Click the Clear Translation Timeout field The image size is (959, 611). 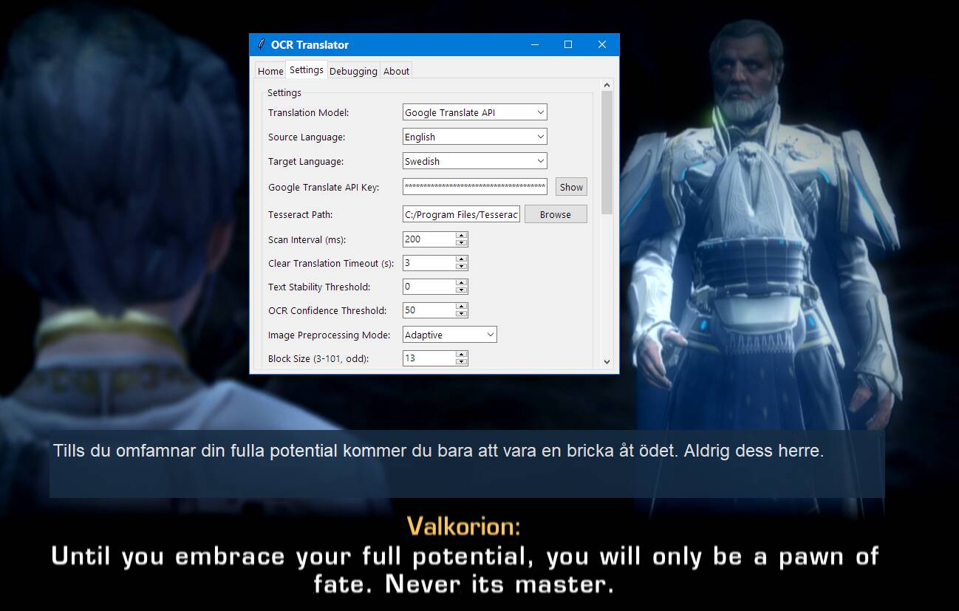click(429, 263)
